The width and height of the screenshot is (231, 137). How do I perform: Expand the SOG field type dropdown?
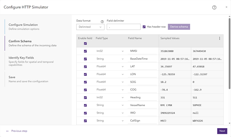[x=110, y=82]
